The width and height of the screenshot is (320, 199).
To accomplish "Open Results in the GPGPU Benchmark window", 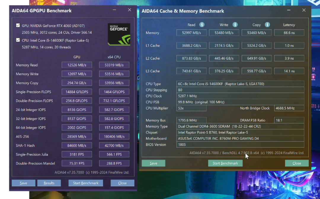I will [49, 183].
